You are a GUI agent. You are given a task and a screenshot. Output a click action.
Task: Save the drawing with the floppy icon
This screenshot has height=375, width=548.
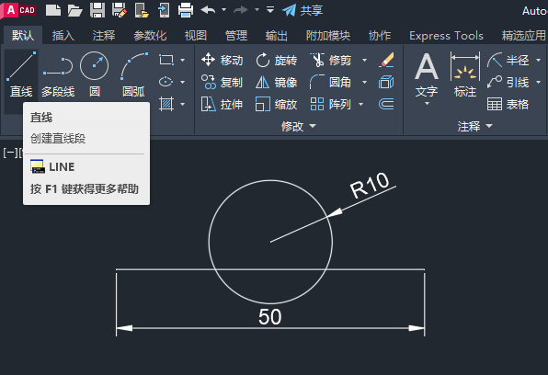click(x=97, y=10)
